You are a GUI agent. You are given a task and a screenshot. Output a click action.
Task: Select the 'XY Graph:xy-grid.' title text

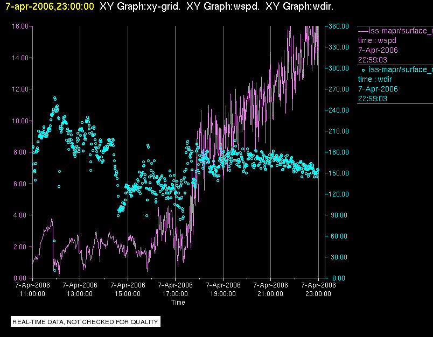tap(140, 6)
